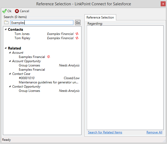Click the red Cancel X icon
The height and width of the screenshot is (144, 167).
tap(17, 11)
